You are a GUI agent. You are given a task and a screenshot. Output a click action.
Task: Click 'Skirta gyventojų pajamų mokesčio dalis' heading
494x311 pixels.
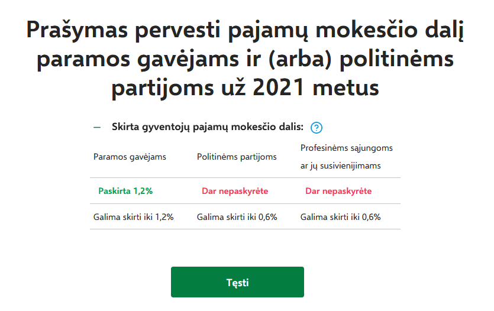(207, 127)
